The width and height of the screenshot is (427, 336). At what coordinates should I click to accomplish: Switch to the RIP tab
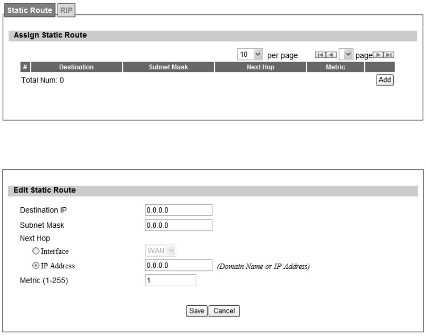click(x=66, y=10)
